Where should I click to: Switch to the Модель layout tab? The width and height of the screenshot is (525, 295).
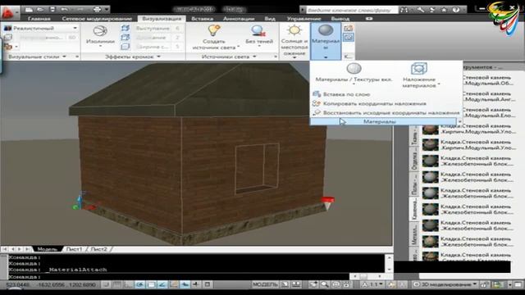tap(47, 249)
